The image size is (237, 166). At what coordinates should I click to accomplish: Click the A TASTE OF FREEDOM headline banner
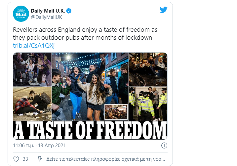(x=90, y=130)
